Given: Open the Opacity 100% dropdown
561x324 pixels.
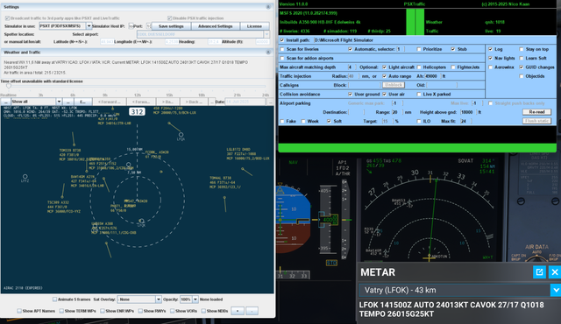Looking at the screenshot, I should tap(195, 299).
